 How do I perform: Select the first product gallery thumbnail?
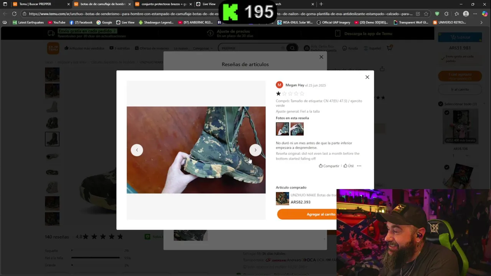(x=52, y=74)
